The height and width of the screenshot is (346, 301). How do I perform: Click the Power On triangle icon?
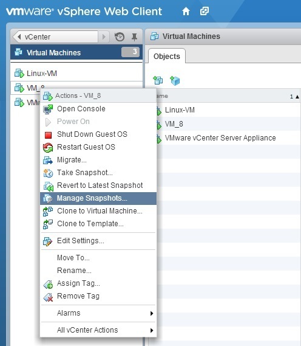(48, 122)
